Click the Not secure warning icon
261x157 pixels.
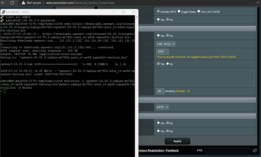(23, 3)
